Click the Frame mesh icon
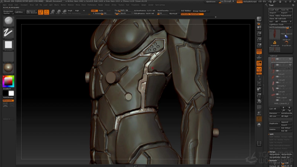 coord(259,84)
